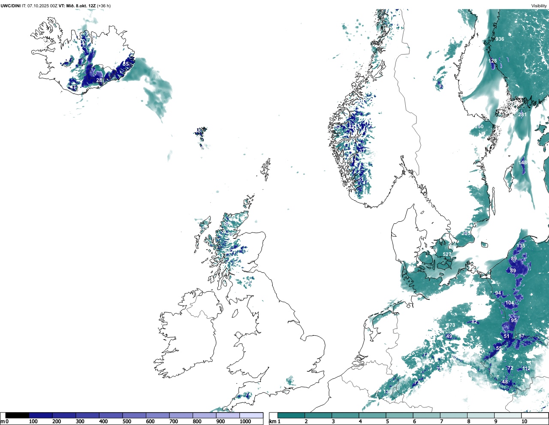Pick the pale 900–1000 m legend swatch
Viewport: 549px width, 425px height.
228,415
